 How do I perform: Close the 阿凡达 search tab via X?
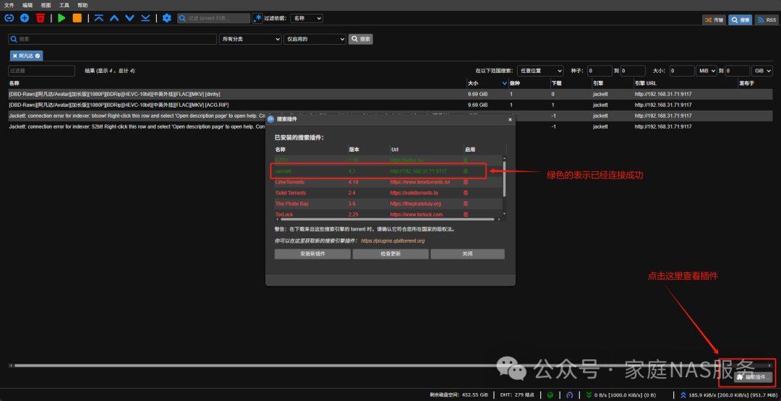pyautogui.click(x=15, y=56)
